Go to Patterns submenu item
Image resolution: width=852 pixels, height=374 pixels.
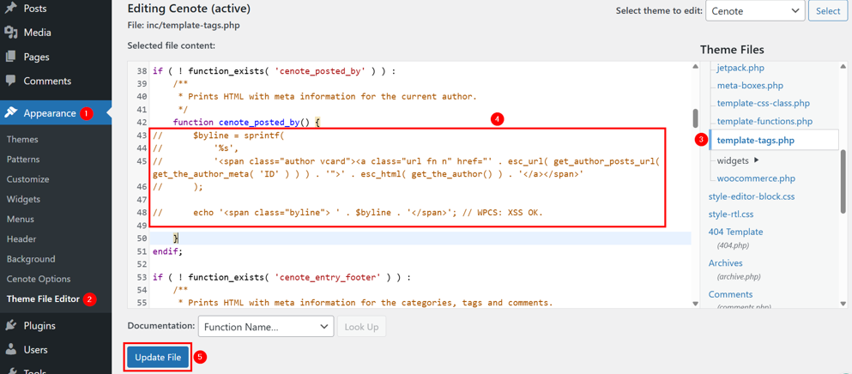click(x=23, y=160)
